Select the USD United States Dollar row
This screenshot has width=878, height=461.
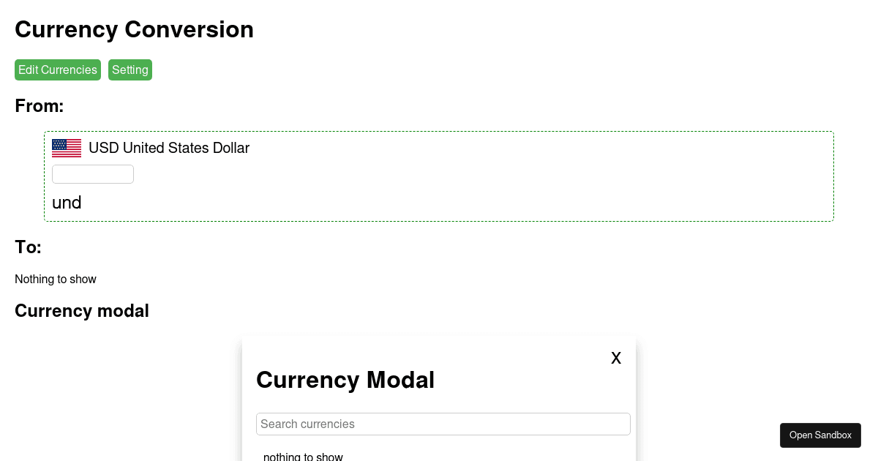click(x=169, y=148)
